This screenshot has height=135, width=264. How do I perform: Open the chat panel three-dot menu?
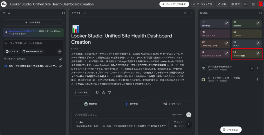191,13
